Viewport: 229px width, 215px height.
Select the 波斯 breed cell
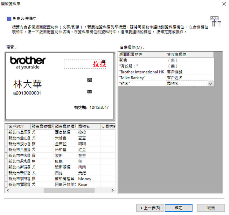[66, 156]
